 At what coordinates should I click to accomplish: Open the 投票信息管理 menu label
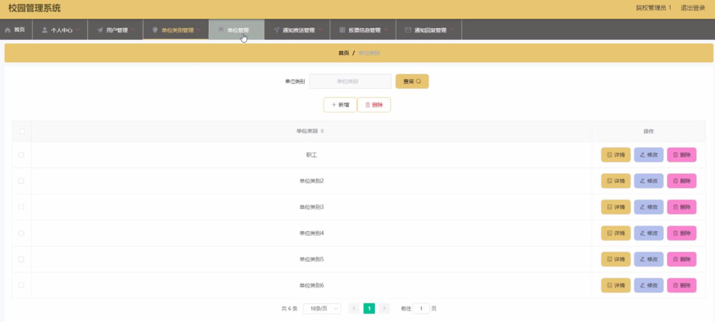(x=365, y=30)
